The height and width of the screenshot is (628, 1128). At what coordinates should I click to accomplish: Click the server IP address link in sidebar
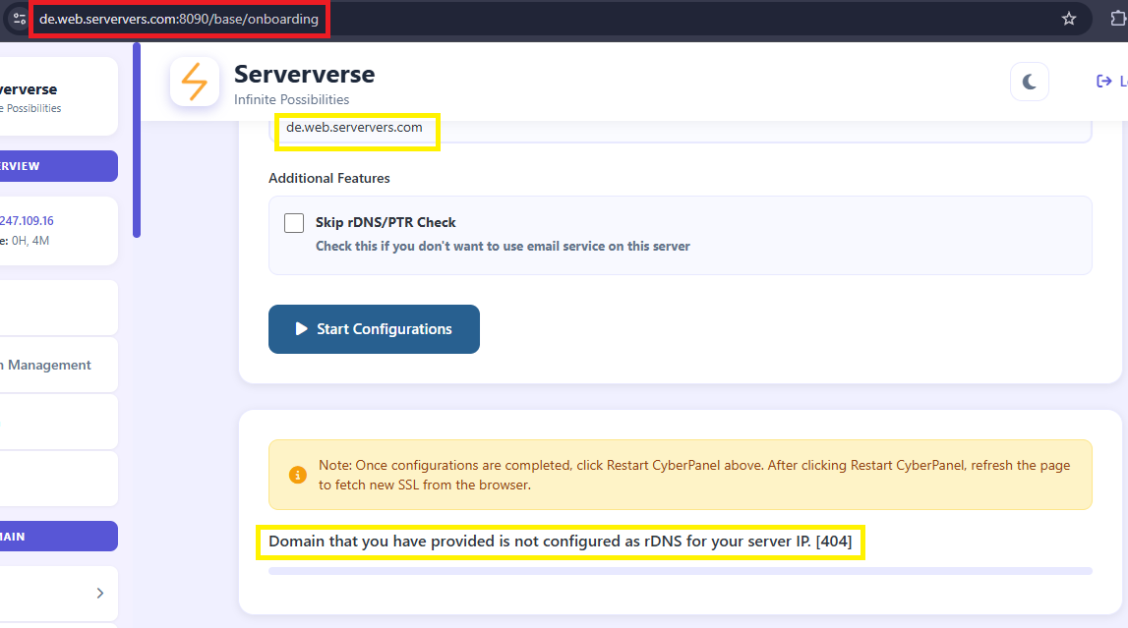tap(27, 221)
